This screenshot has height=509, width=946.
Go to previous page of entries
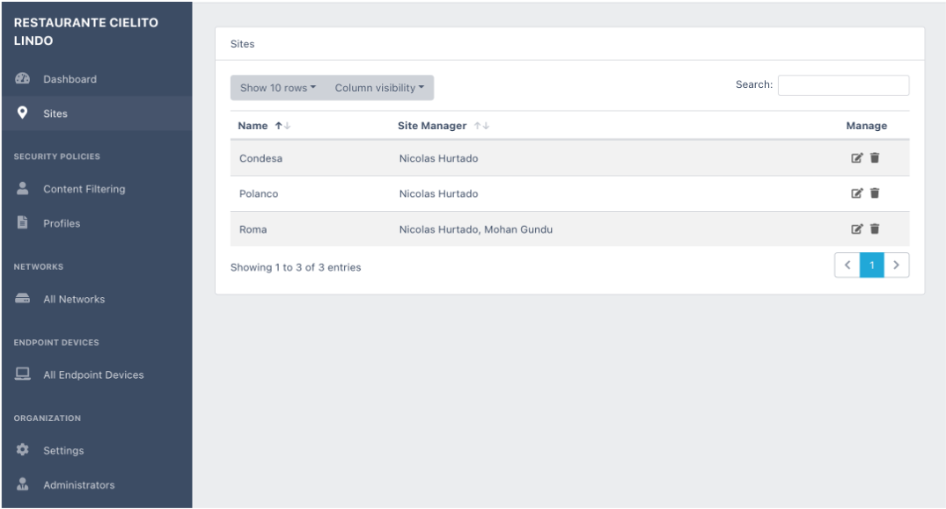pos(847,265)
